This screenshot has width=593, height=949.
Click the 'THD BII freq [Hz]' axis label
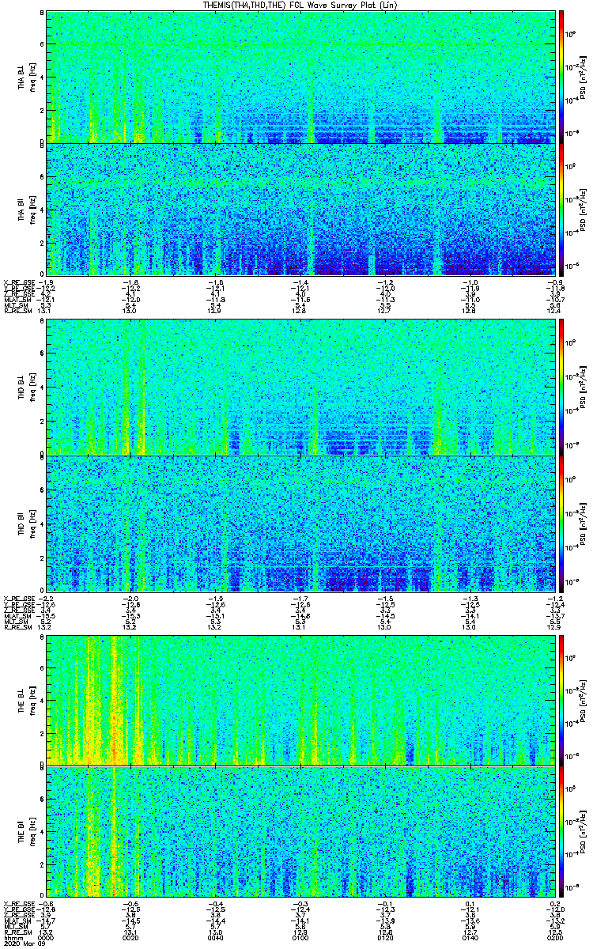(26, 523)
